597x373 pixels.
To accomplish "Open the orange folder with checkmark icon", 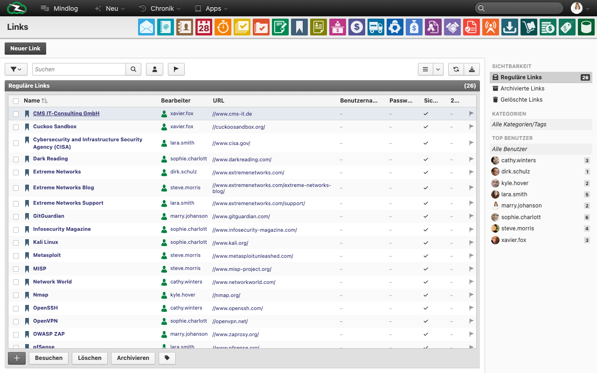I will pyautogui.click(x=261, y=27).
